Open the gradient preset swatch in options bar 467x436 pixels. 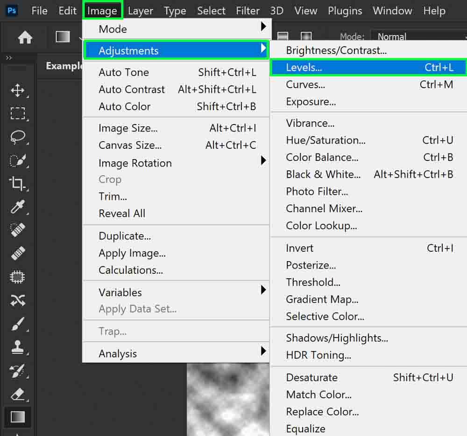[63, 37]
